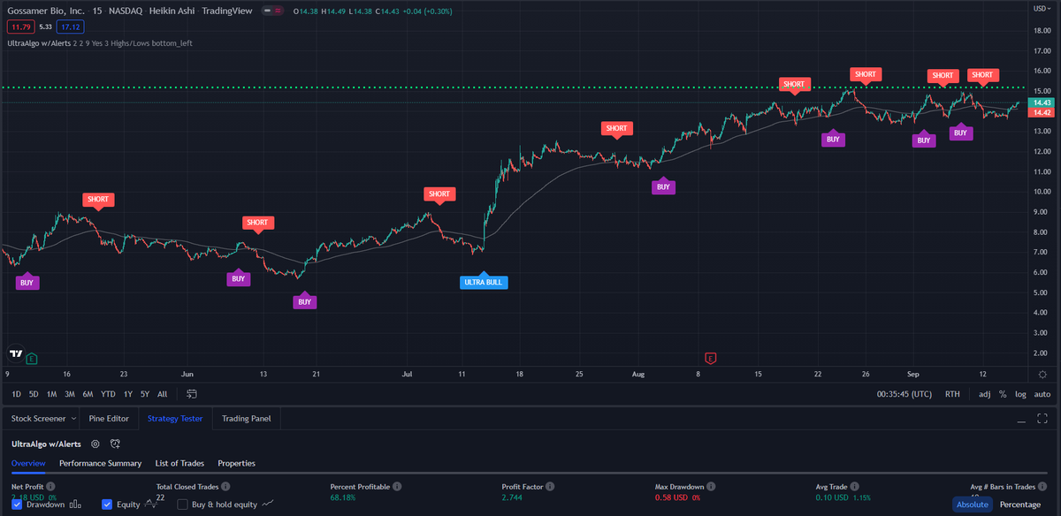Screen dimensions: 1061x516
Task: Toggle the Drawdown checkbox
Action: click(19, 505)
